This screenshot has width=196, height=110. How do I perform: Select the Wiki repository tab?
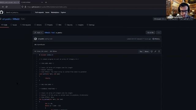tap(58, 25)
